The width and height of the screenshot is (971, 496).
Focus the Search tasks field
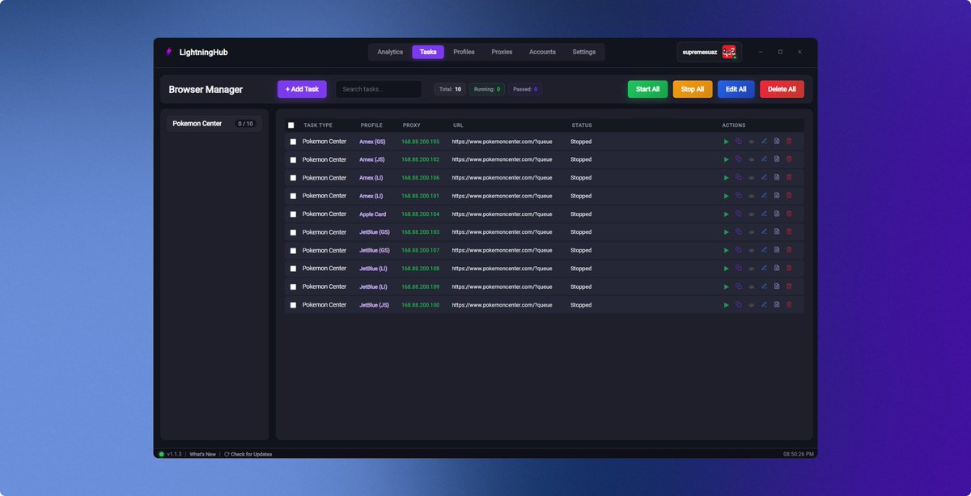[379, 89]
